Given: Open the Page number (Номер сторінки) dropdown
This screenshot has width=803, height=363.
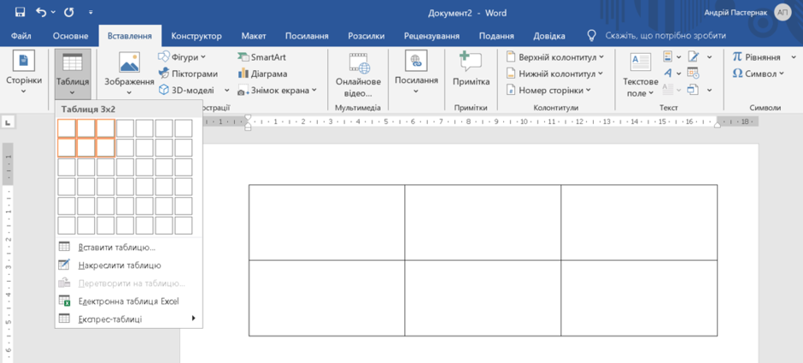Looking at the screenshot, I should tap(588, 91).
